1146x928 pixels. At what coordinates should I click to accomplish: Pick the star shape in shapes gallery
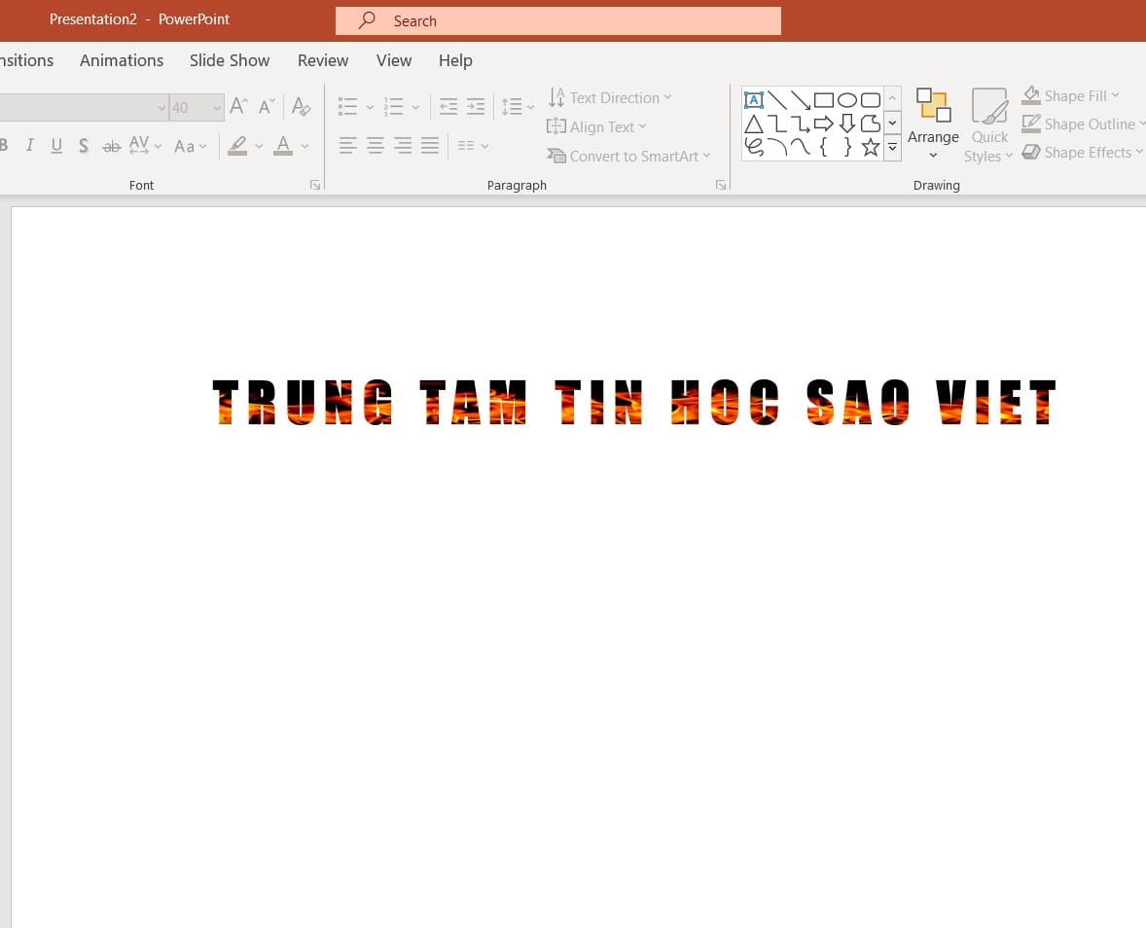tap(870, 147)
